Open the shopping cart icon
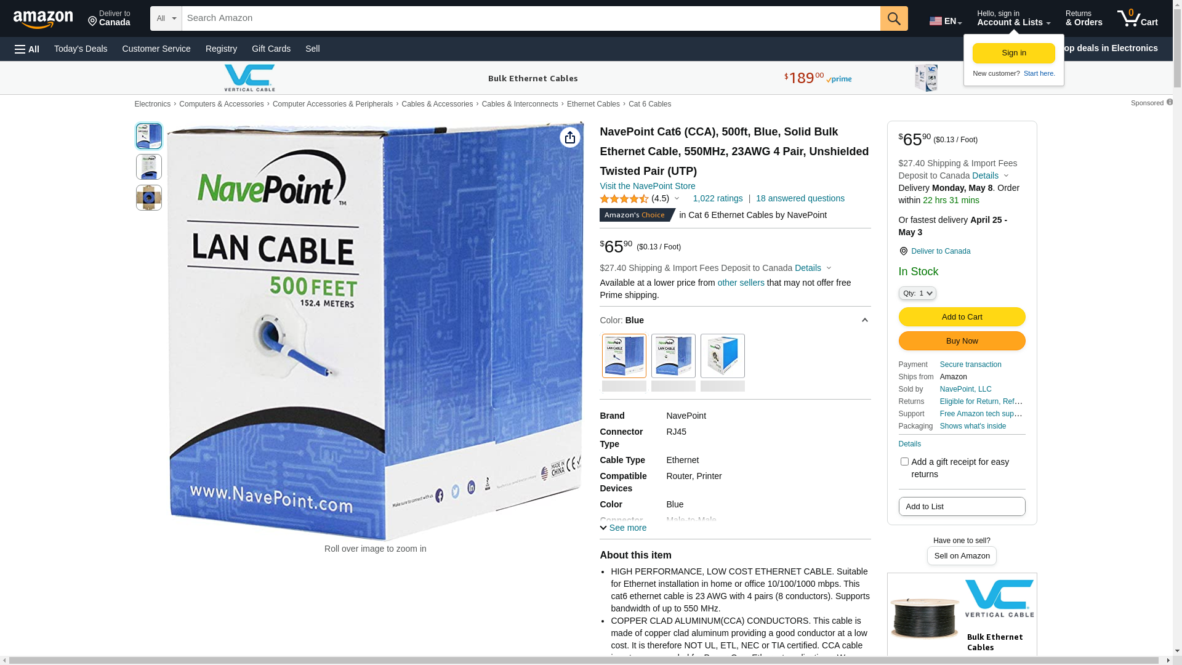 click(x=1138, y=18)
